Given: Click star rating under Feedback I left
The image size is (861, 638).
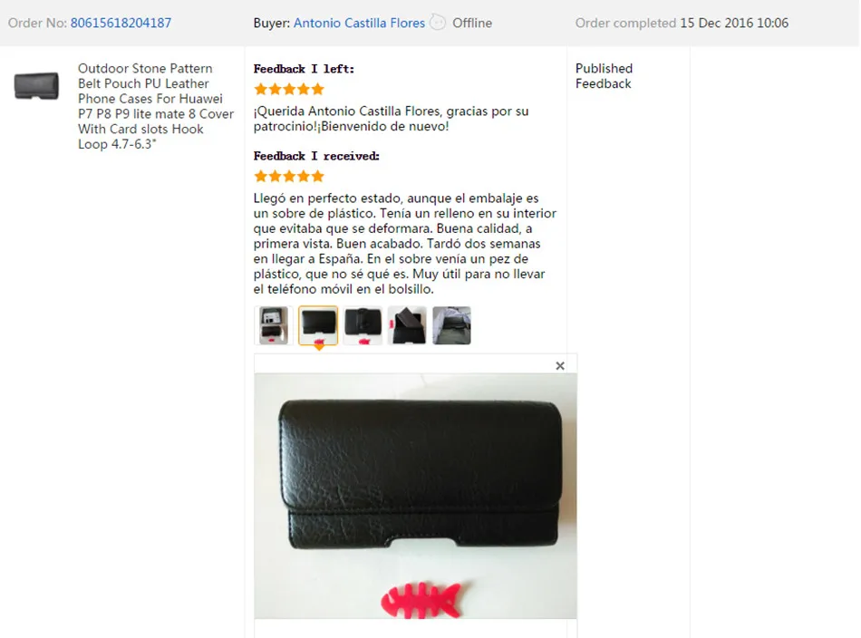Looking at the screenshot, I should [289, 89].
